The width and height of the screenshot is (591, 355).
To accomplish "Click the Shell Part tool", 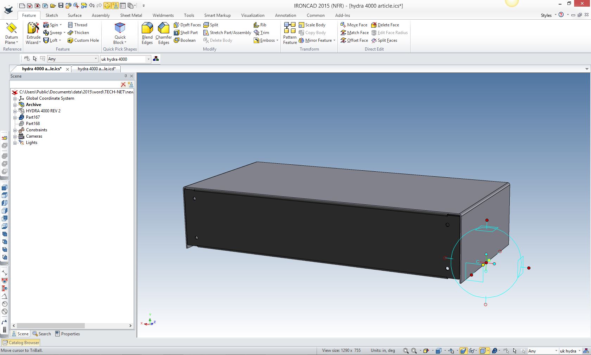I will 186,33.
